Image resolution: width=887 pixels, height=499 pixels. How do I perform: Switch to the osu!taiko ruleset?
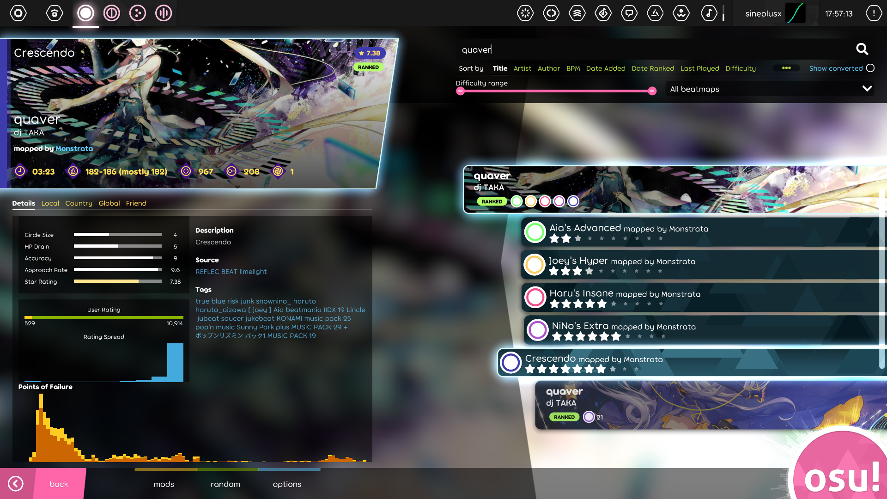[111, 13]
